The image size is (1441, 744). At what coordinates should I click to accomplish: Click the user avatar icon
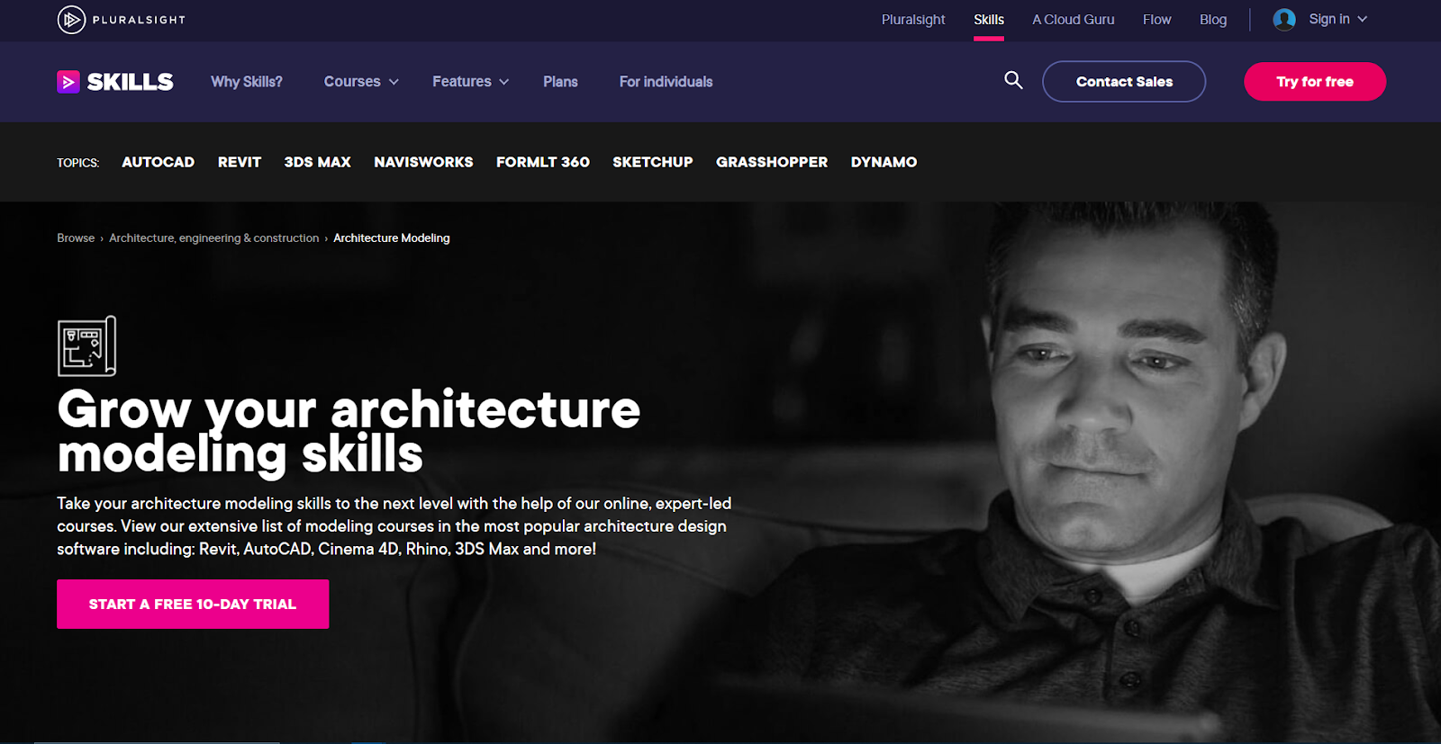coord(1284,19)
